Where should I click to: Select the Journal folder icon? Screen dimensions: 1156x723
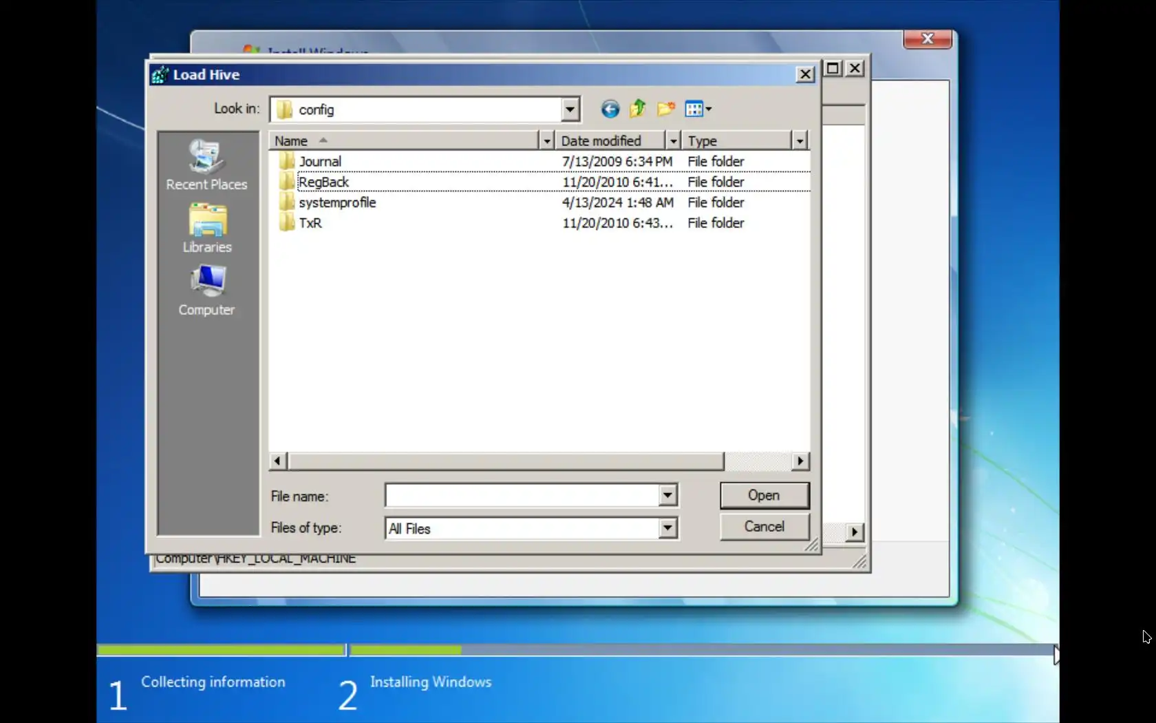[x=287, y=161]
